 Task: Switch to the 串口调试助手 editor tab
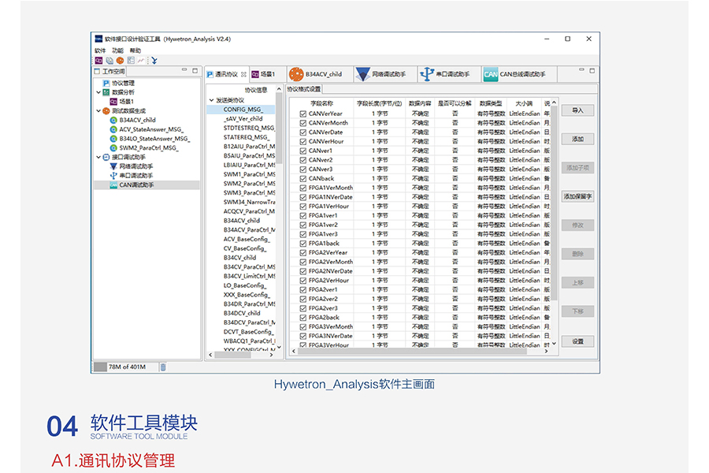point(448,74)
